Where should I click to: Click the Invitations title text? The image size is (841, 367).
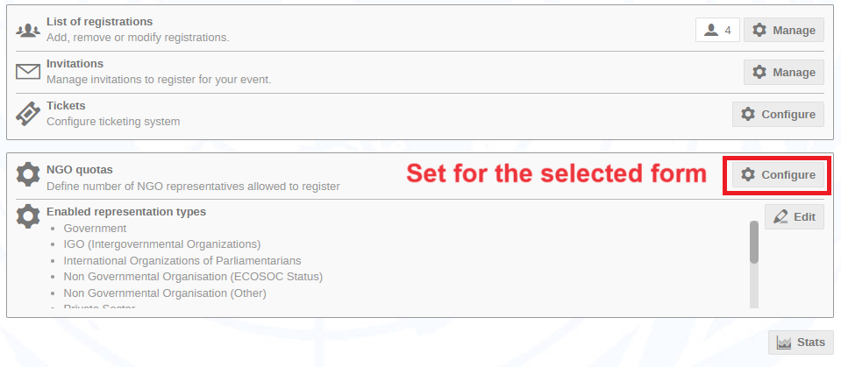[75, 64]
